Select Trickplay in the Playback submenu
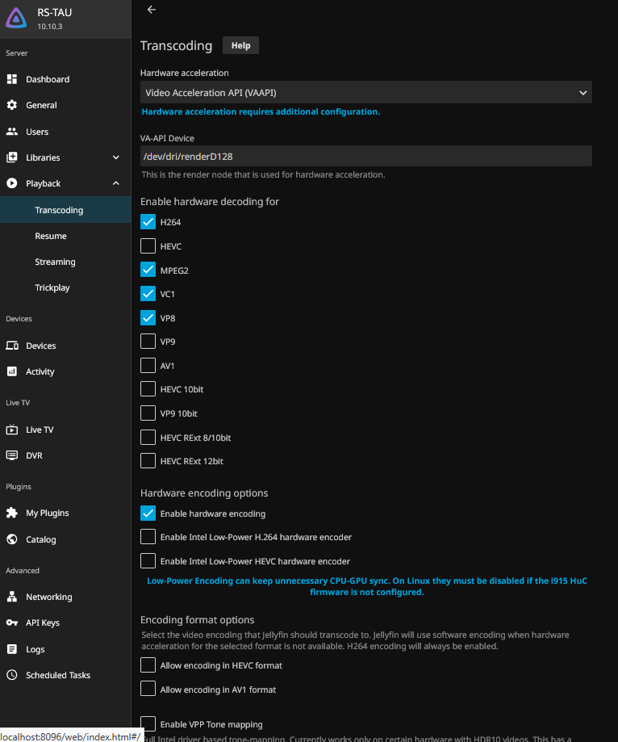Screen dimensions: 618x742 (x=52, y=287)
